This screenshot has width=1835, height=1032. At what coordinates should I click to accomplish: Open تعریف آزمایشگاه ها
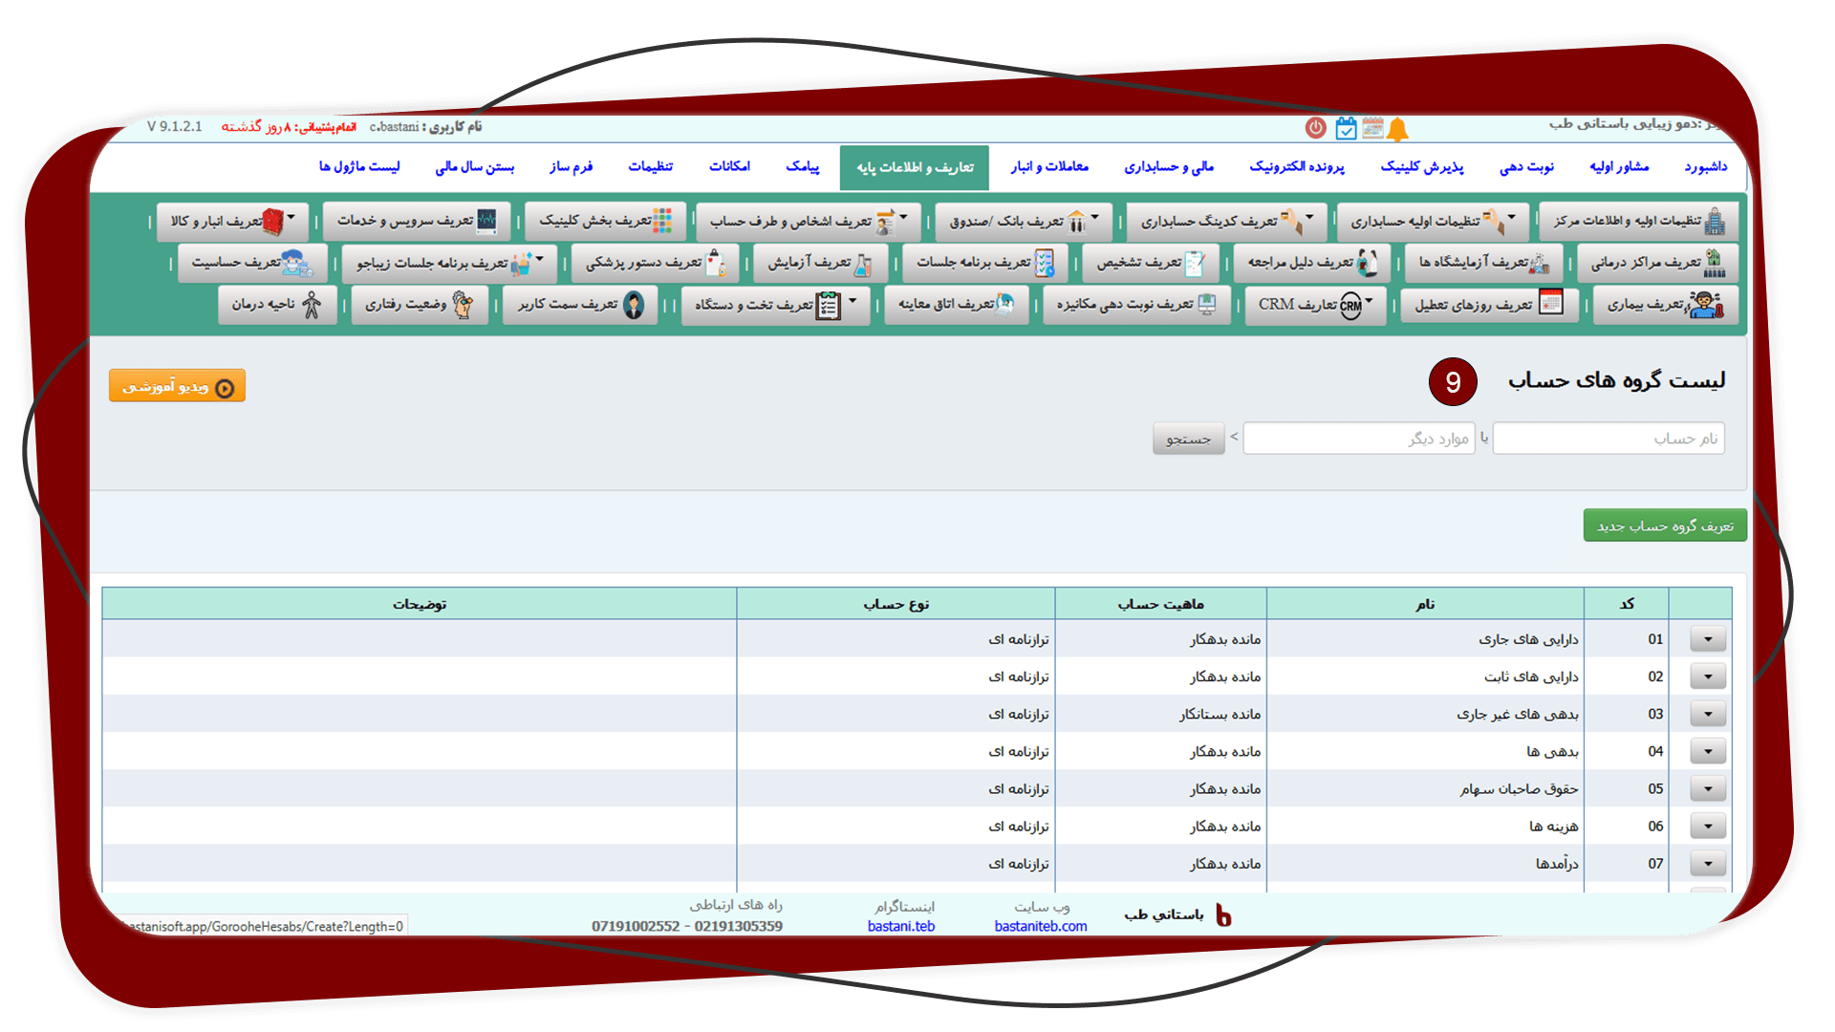click(1483, 263)
